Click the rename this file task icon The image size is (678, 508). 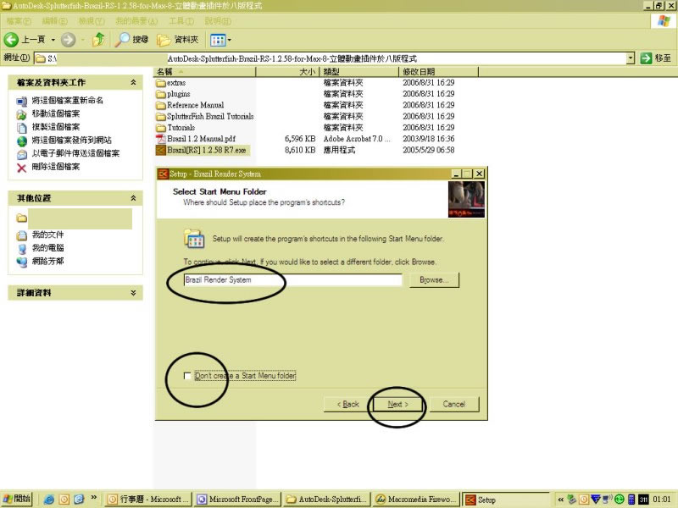22,101
